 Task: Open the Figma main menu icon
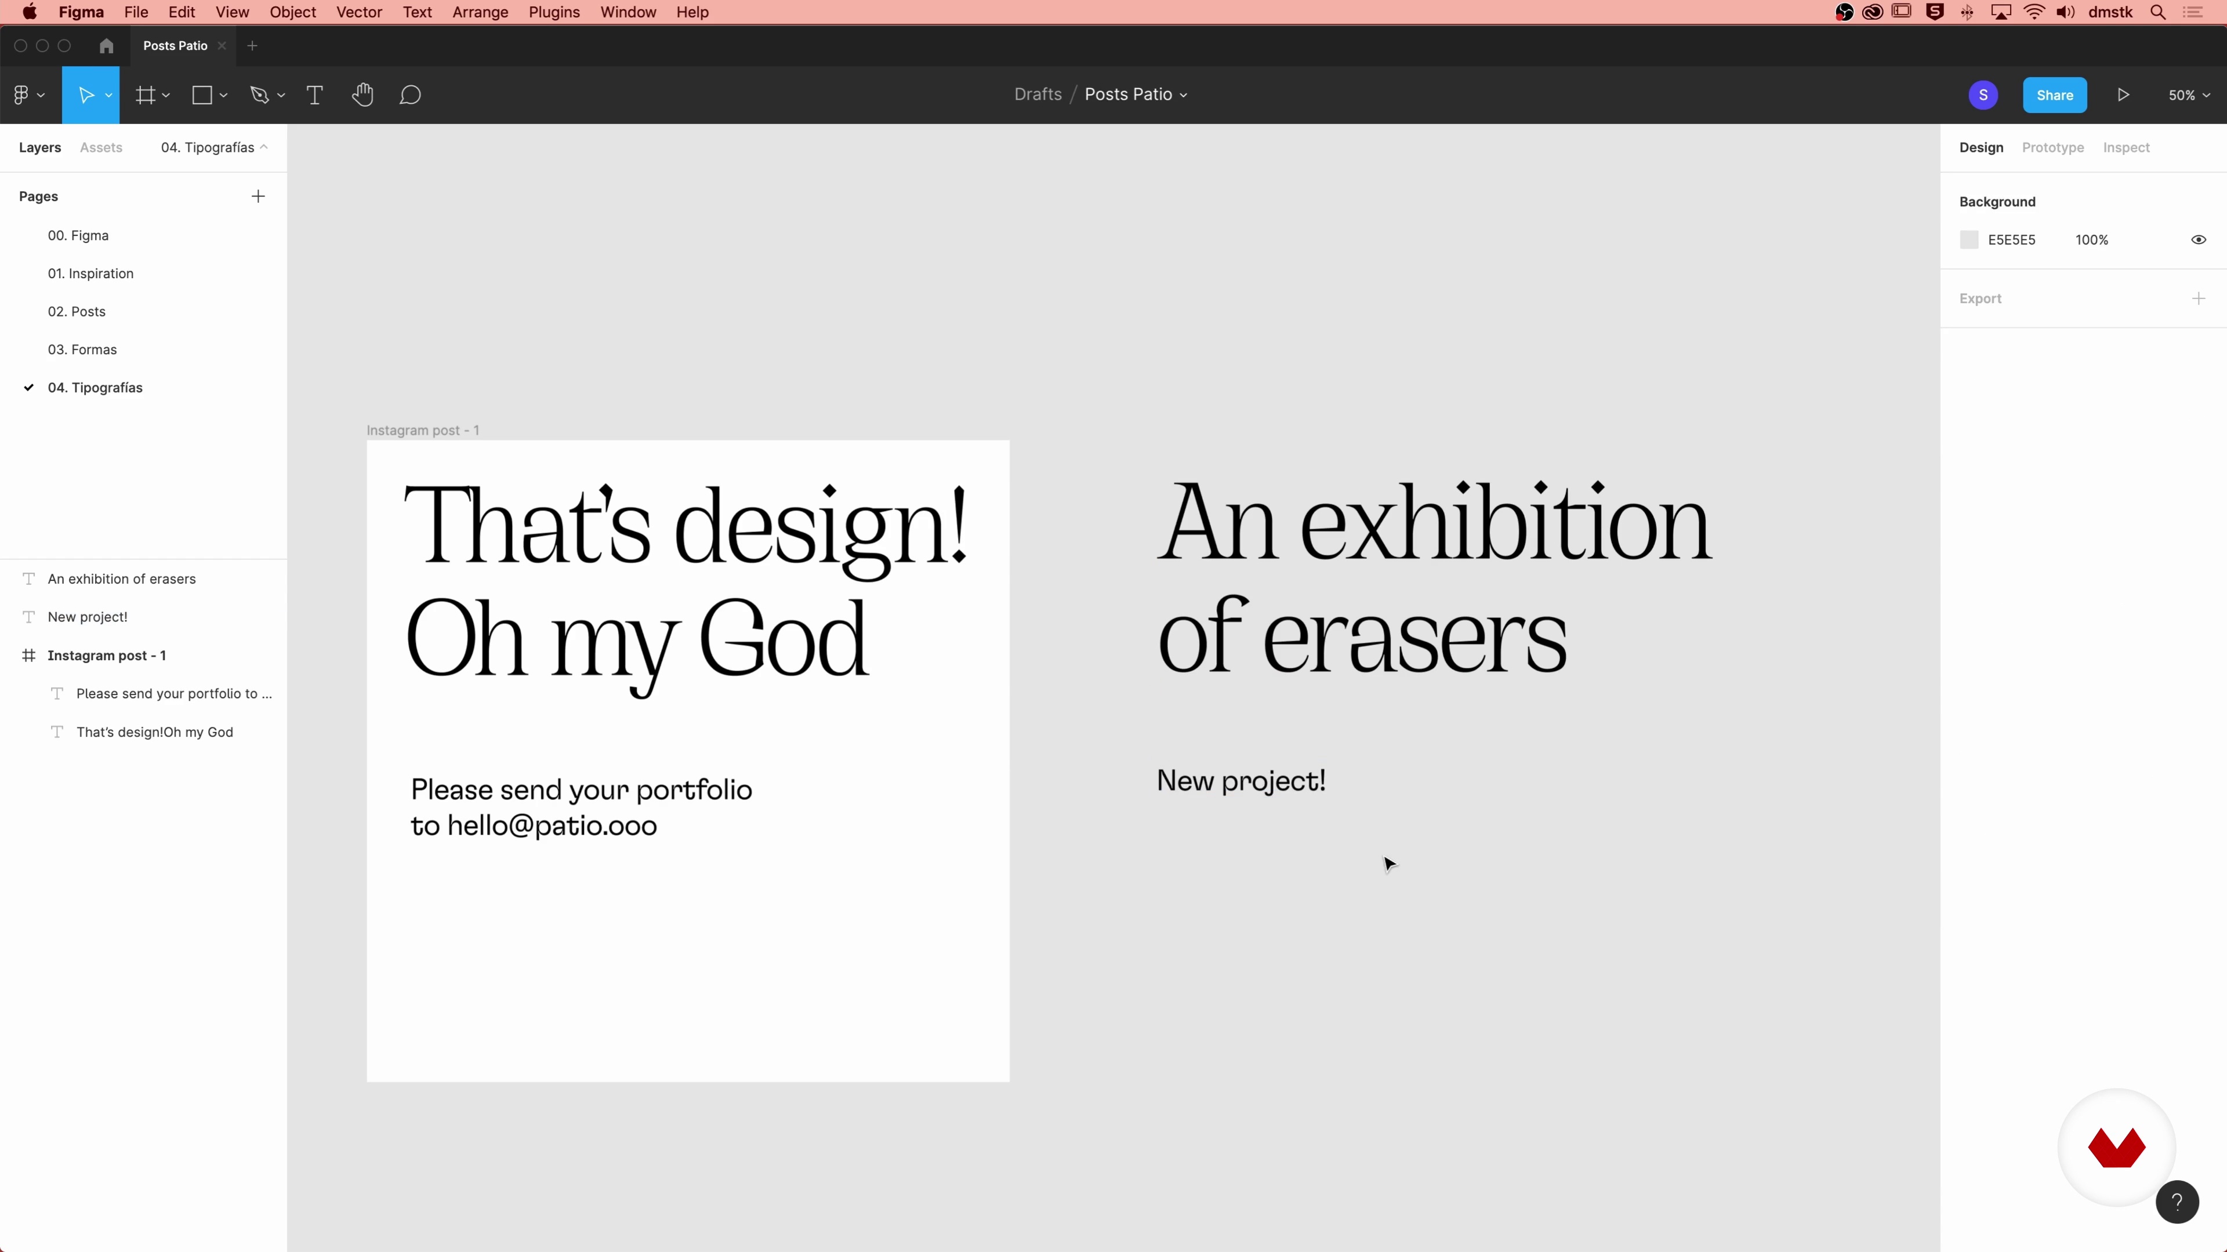[21, 95]
